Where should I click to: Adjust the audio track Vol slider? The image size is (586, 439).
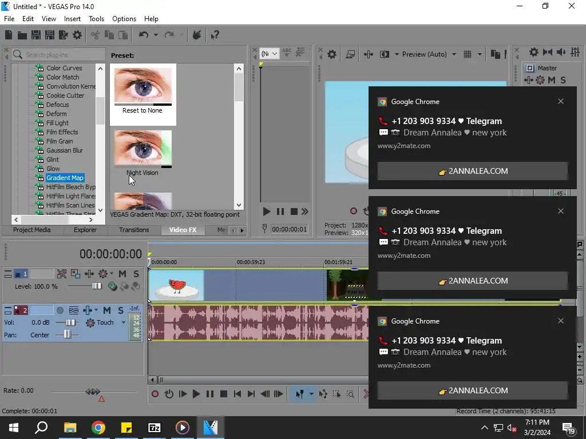(70, 322)
